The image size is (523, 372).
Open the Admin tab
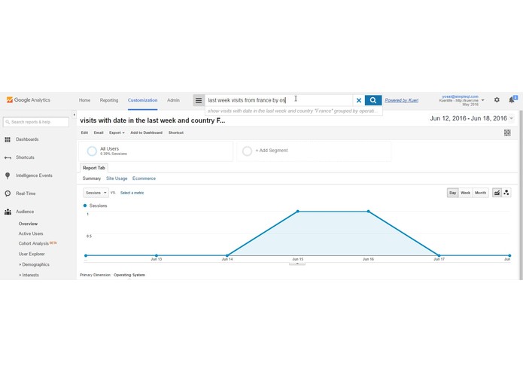173,100
